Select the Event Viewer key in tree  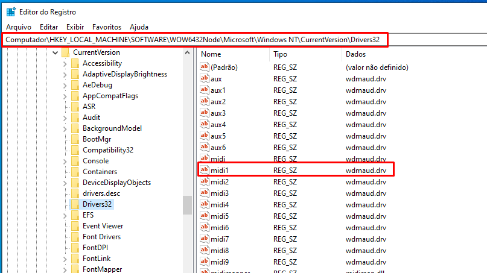[103, 226]
